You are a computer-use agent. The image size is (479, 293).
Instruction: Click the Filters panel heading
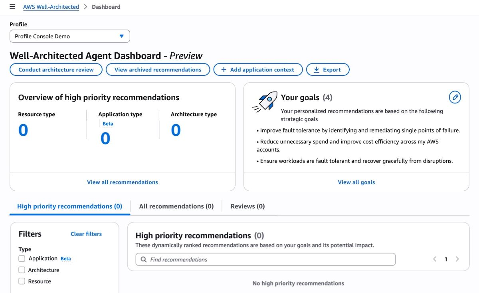pos(30,234)
